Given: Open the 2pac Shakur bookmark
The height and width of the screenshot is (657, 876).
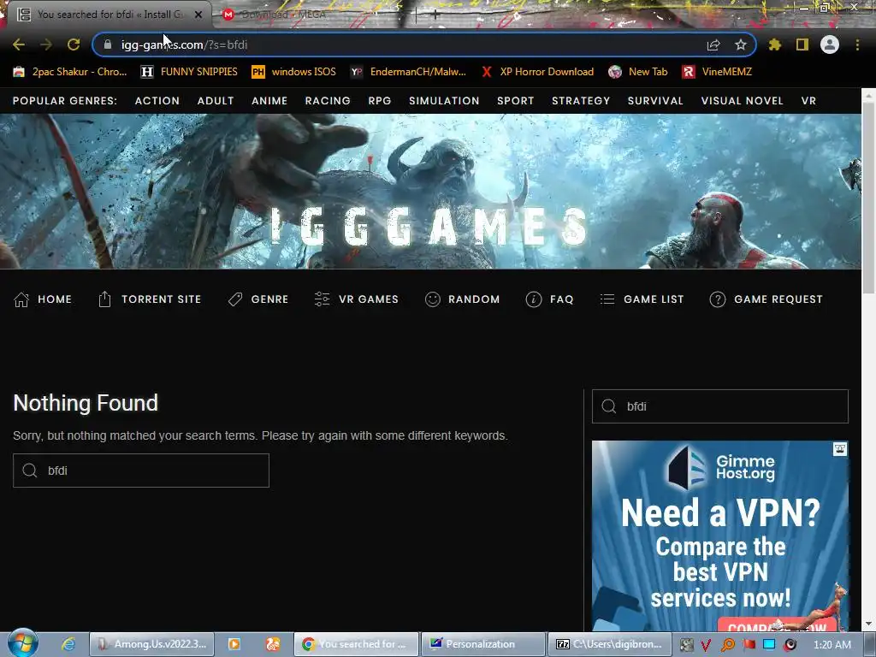Looking at the screenshot, I should [x=70, y=72].
